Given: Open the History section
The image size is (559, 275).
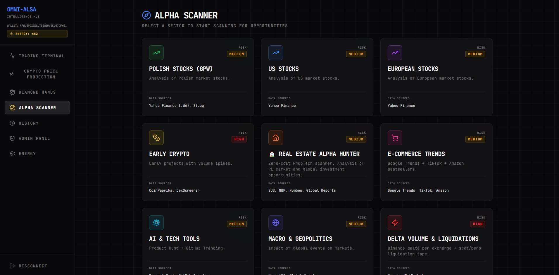Looking at the screenshot, I should tap(37, 123).
